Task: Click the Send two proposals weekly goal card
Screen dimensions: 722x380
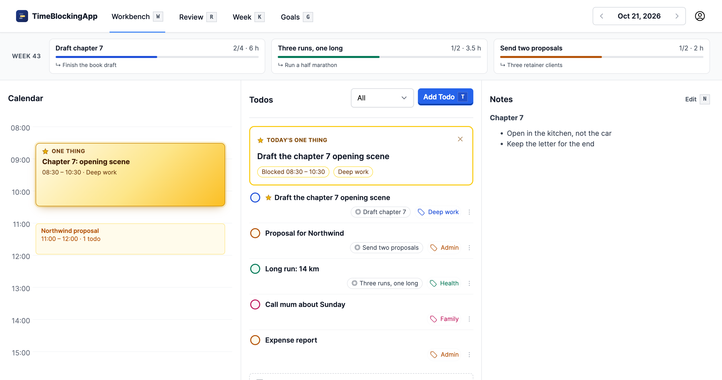Action: [601, 56]
